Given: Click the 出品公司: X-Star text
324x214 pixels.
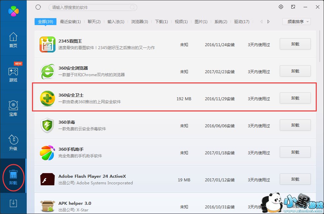Looking at the screenshot, I should [x=73, y=210].
